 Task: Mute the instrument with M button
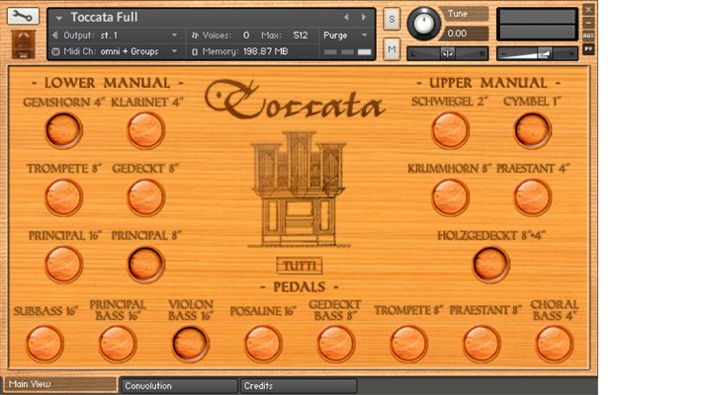(392, 47)
